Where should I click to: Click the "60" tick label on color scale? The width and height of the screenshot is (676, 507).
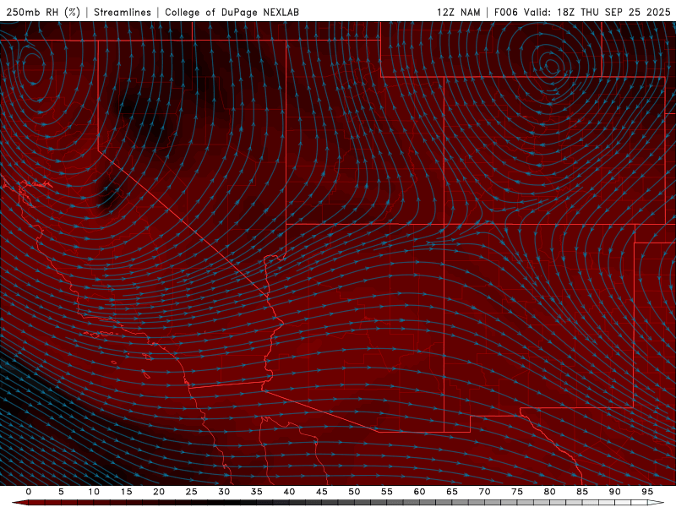tap(419, 492)
